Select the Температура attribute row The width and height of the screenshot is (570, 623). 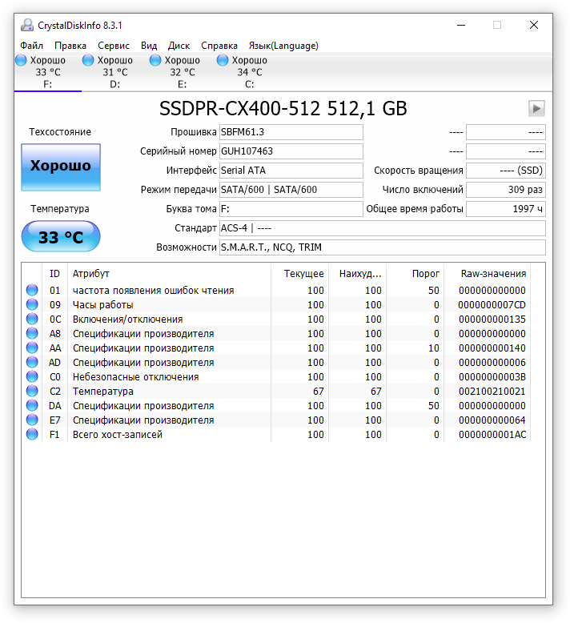(x=276, y=392)
